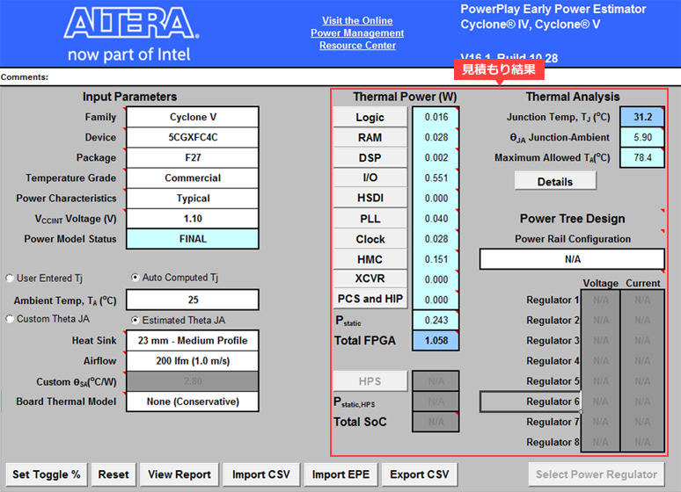This screenshot has width=681, height=492.
Task: Open the Temperature Grade Commercial dropdown
Action: [x=193, y=177]
